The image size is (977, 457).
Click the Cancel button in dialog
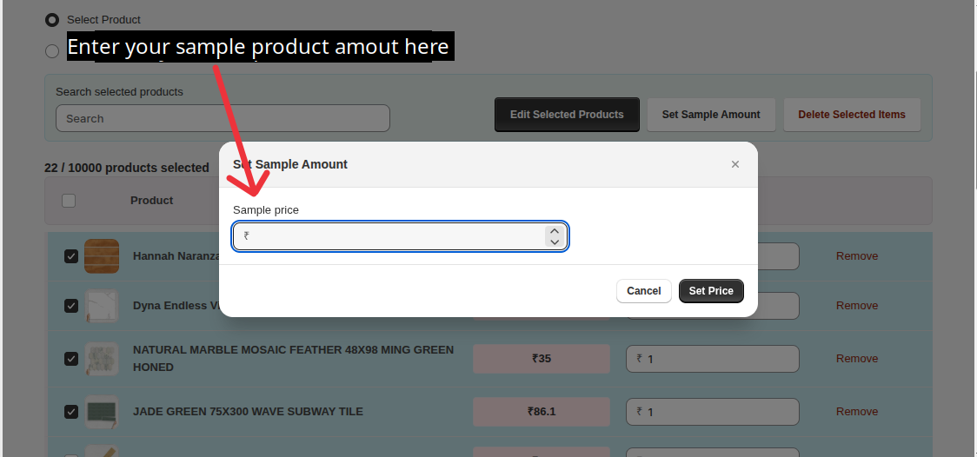[x=643, y=291]
